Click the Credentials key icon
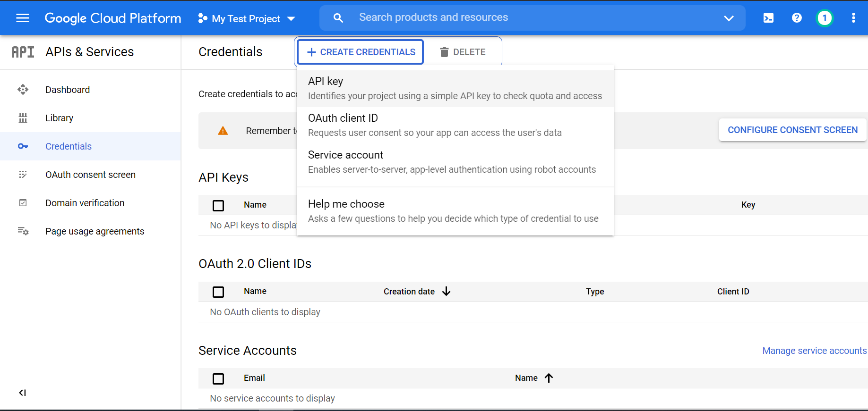 point(23,146)
